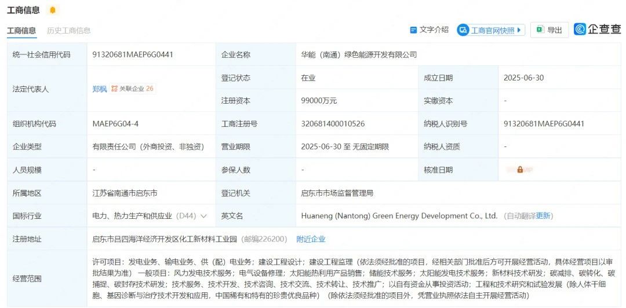This screenshot has width=626, height=308.
Task: Expand the 电力、热力生产和供应业 industry chevron
Action: [x=203, y=216]
